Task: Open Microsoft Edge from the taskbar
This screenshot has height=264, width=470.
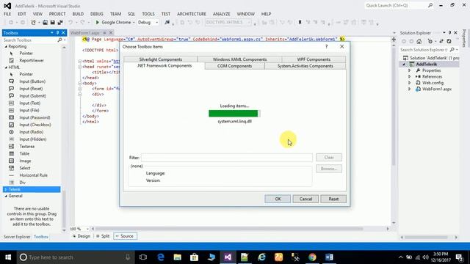Action: (x=161, y=257)
